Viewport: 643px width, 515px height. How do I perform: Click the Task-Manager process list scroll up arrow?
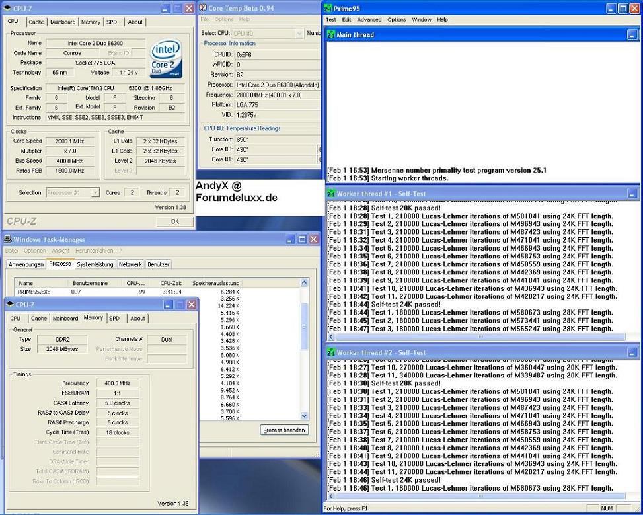pos(304,282)
